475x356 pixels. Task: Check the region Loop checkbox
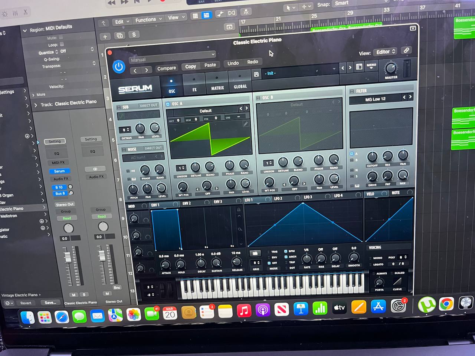(x=62, y=44)
